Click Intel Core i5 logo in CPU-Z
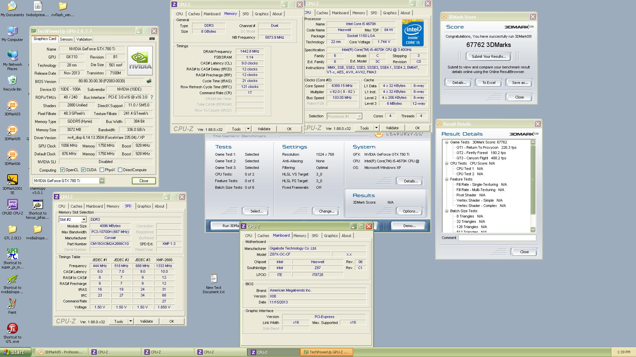The image size is (636, 357). [413, 33]
